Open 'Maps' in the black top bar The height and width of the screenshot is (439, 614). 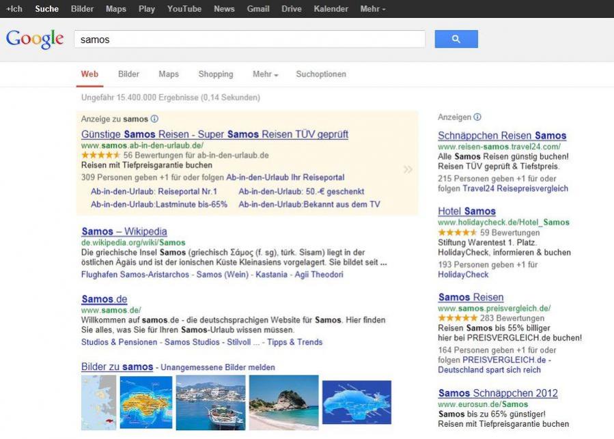tap(116, 9)
